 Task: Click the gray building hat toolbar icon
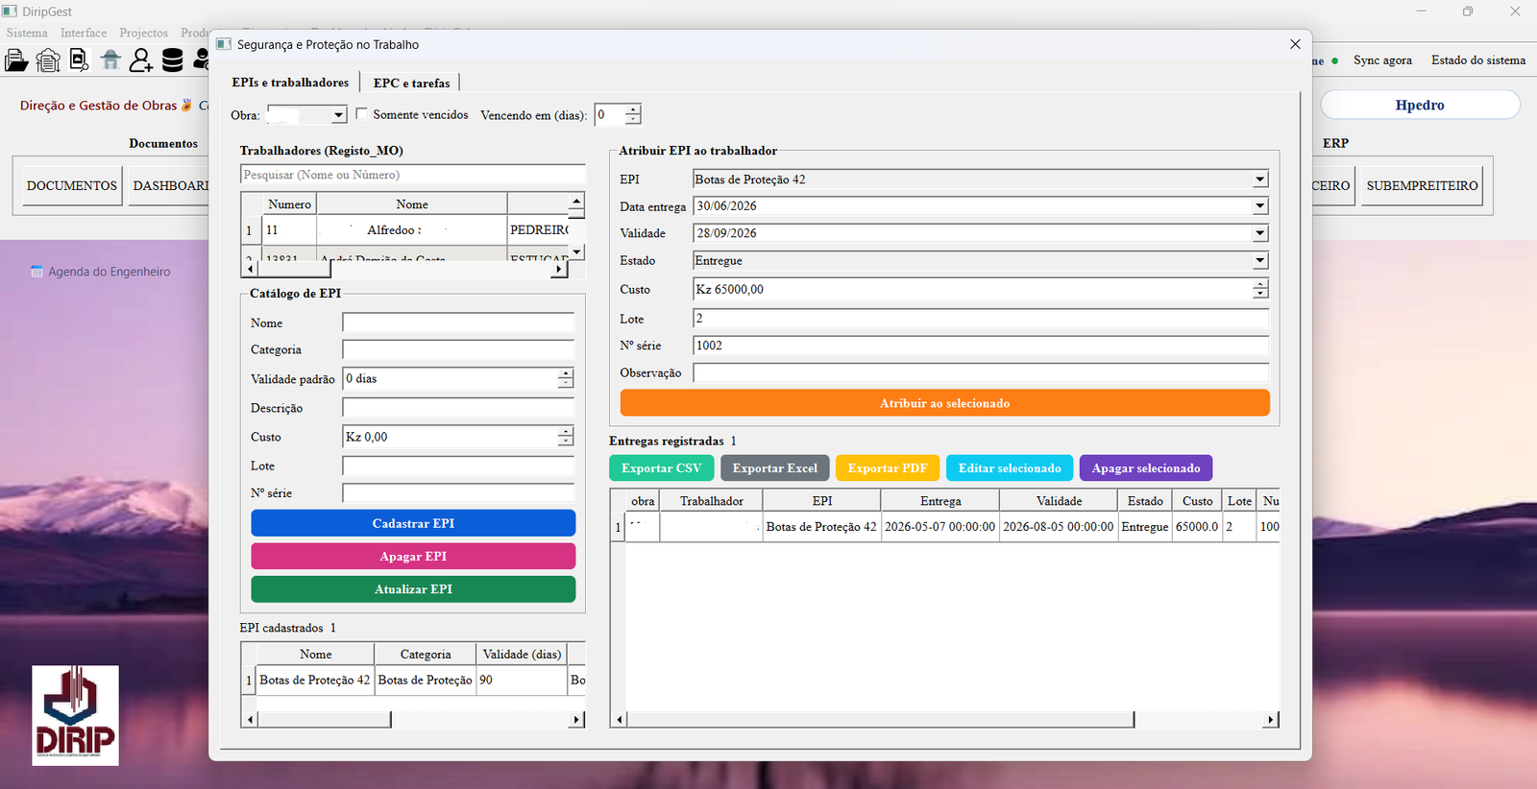110,60
